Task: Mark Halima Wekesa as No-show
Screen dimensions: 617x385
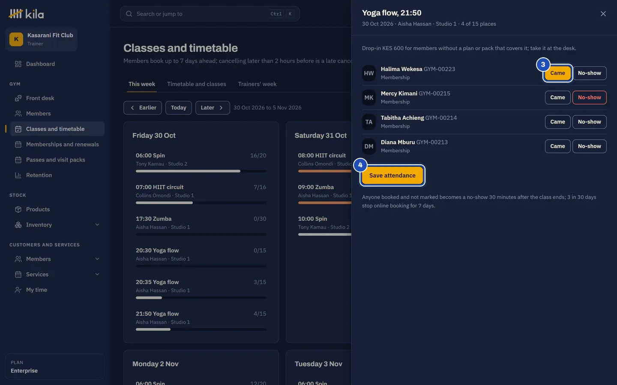Action: (589, 73)
